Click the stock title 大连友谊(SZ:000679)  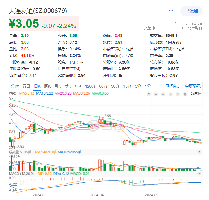tap(38, 11)
